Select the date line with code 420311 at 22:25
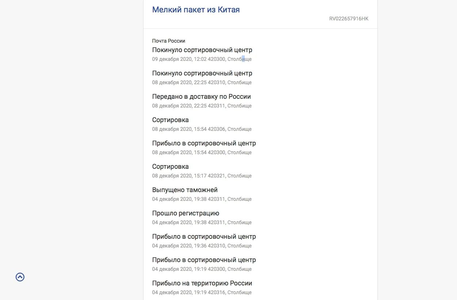This screenshot has height=300, width=457. click(202, 106)
